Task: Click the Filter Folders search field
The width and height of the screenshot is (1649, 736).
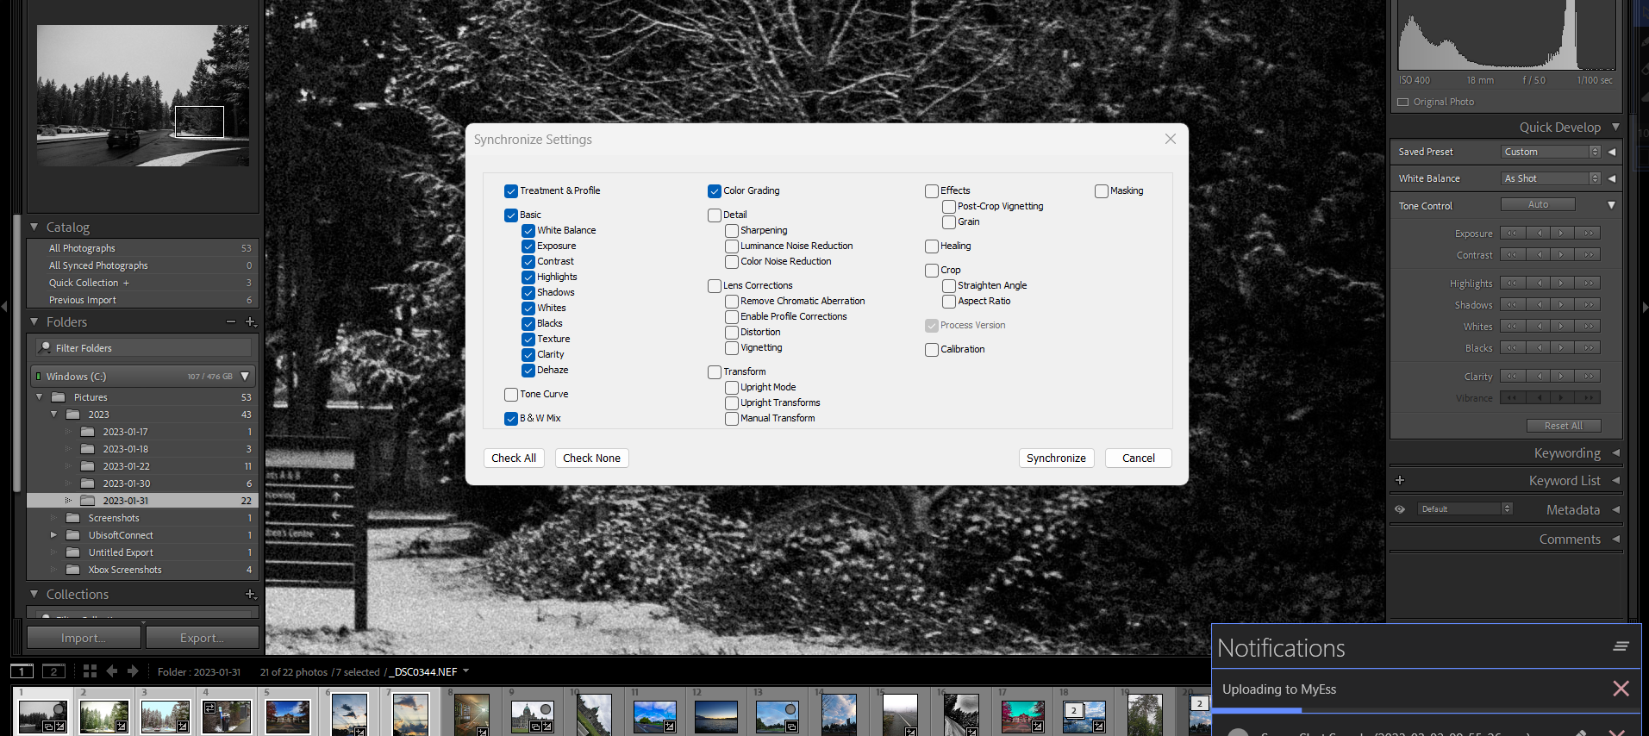Action: (147, 348)
